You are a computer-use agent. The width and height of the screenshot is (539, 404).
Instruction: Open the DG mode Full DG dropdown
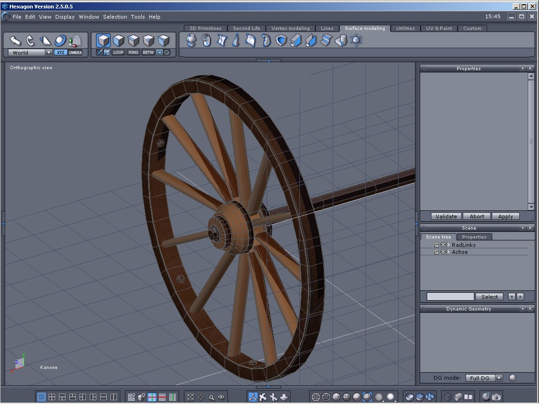pyautogui.click(x=499, y=378)
